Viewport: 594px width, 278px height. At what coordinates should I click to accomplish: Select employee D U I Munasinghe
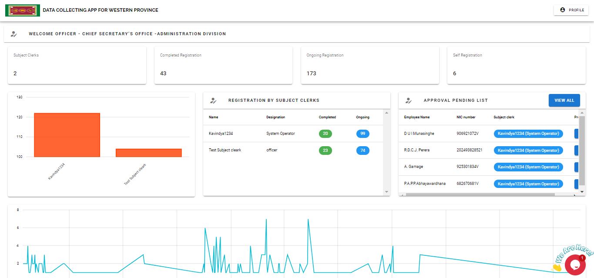419,134
